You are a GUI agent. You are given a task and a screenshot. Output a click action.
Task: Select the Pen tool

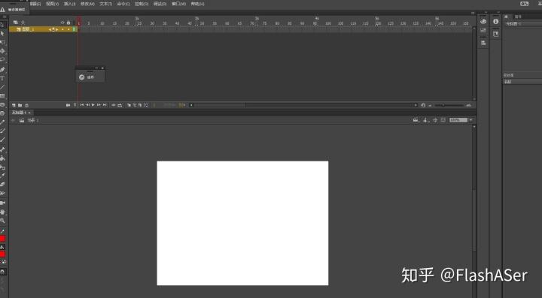coord(2,70)
